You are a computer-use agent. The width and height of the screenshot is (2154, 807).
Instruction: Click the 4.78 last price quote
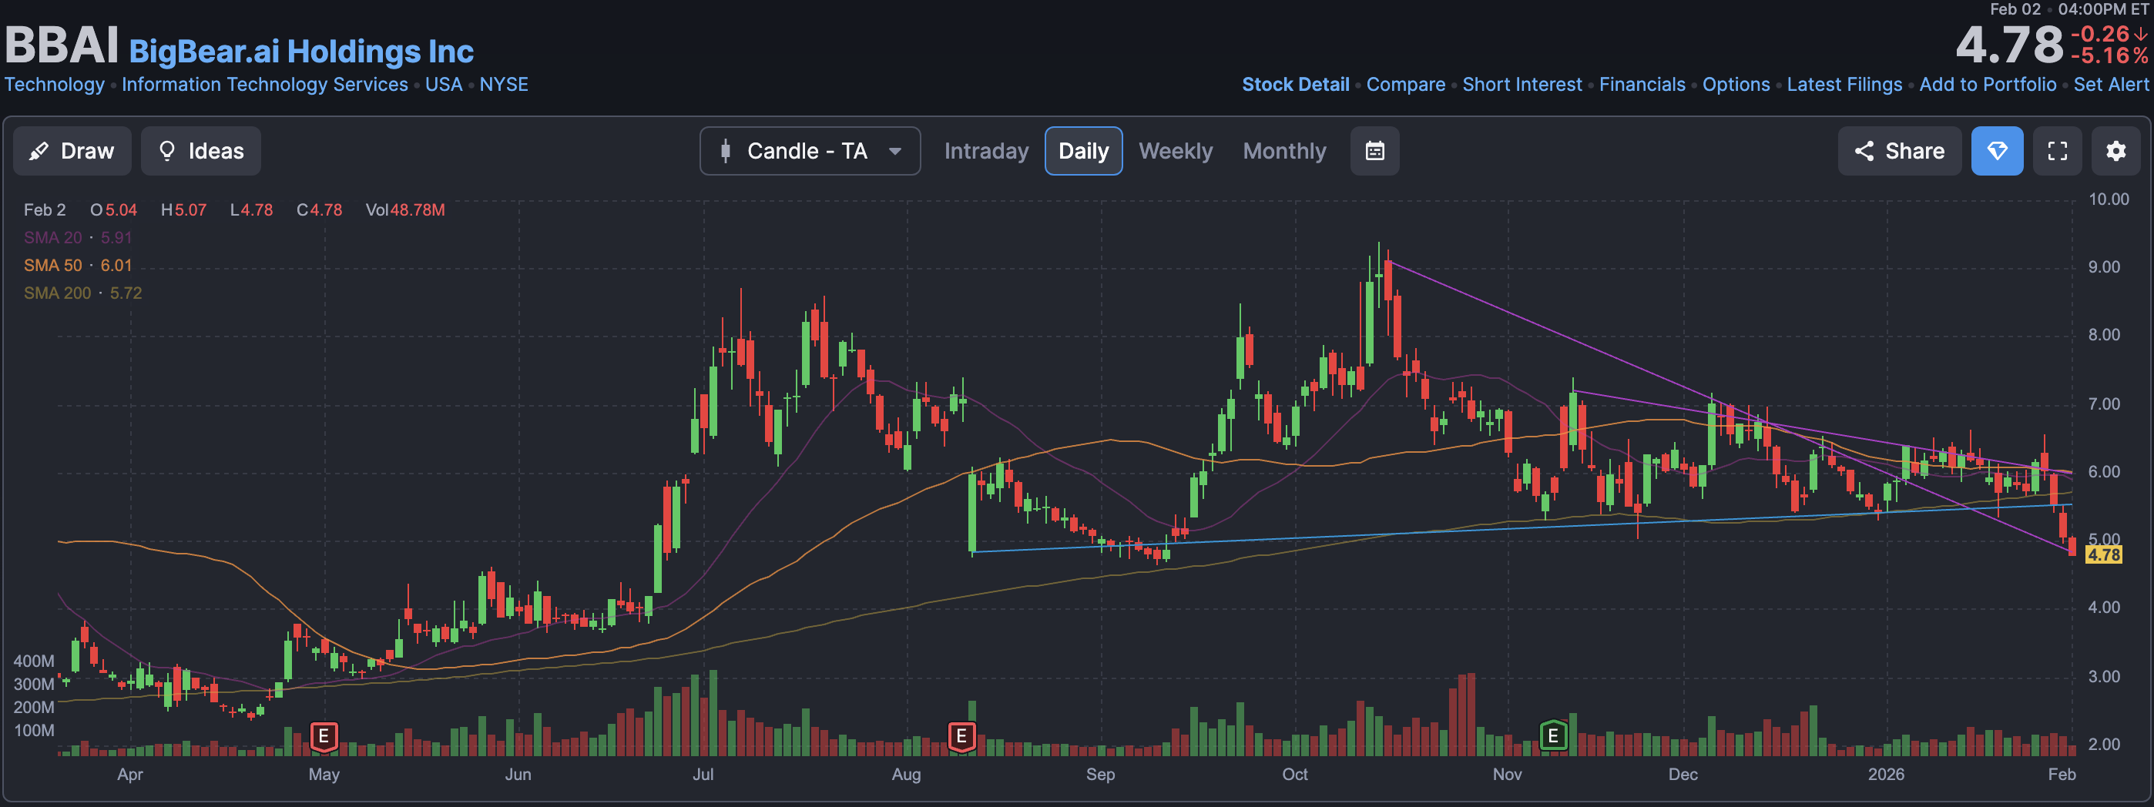point(2009,45)
